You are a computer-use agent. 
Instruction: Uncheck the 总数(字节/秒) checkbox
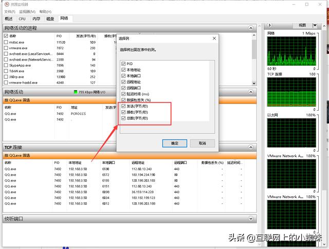[x=123, y=118]
